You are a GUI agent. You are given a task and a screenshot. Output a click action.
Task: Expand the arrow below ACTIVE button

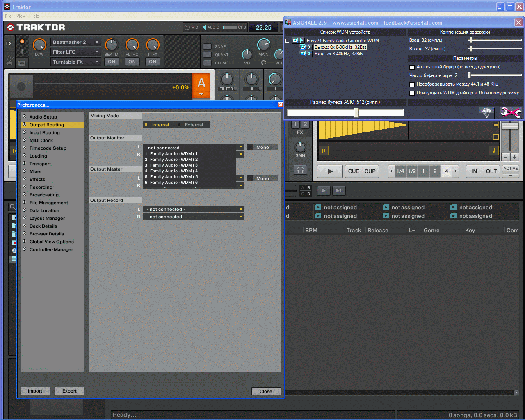point(511,176)
